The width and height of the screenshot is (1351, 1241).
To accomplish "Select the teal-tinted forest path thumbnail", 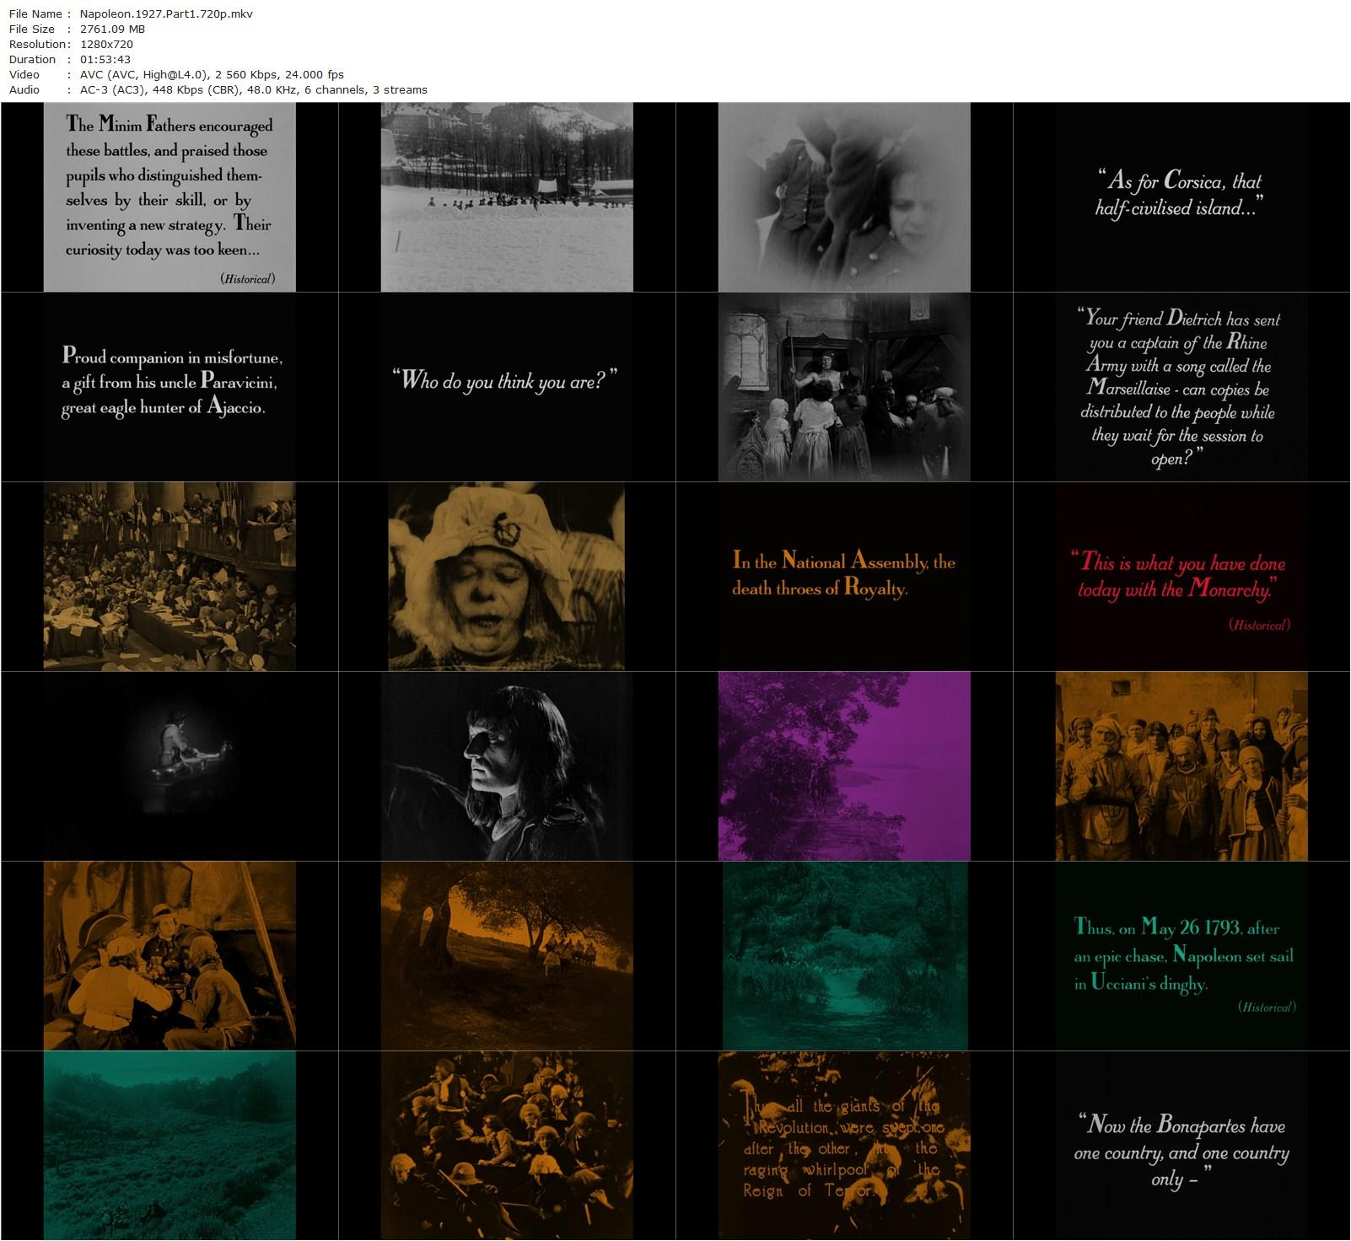I will 844,956.
